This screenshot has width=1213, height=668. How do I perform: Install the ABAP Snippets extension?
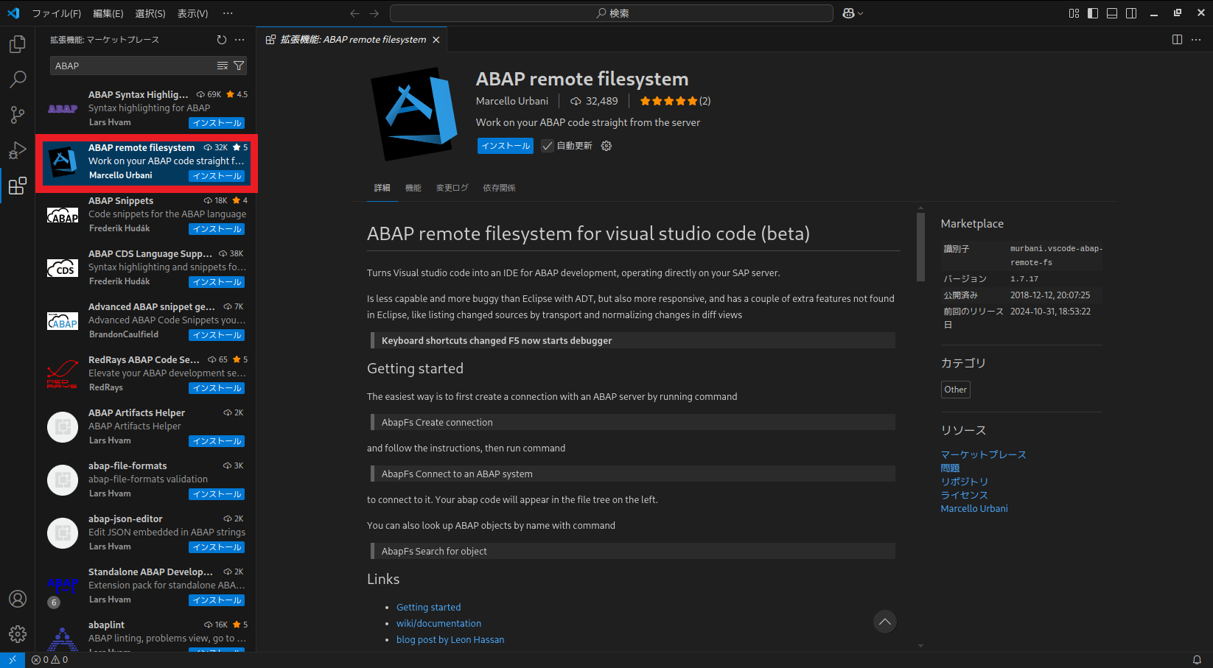coord(216,228)
